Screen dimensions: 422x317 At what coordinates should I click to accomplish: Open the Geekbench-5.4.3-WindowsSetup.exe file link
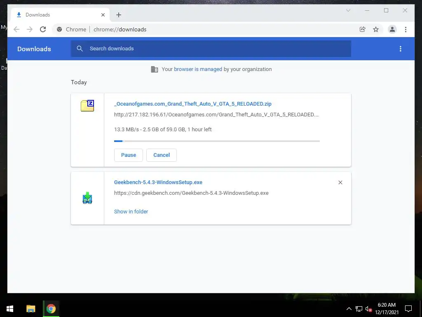(158, 182)
